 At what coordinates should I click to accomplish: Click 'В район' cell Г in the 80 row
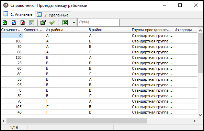[110, 74]
